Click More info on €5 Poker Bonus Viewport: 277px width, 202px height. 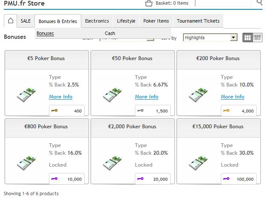(x=61, y=97)
